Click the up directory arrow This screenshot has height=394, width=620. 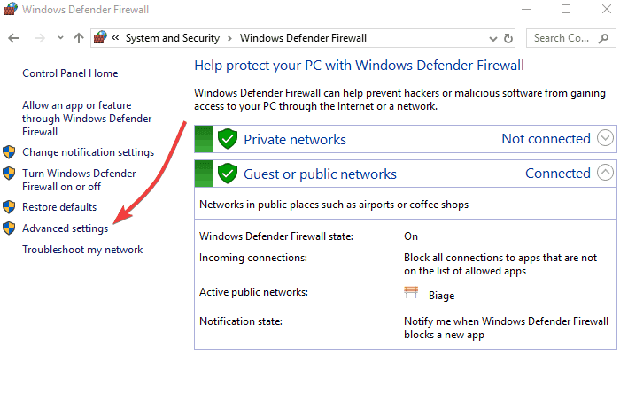point(79,39)
